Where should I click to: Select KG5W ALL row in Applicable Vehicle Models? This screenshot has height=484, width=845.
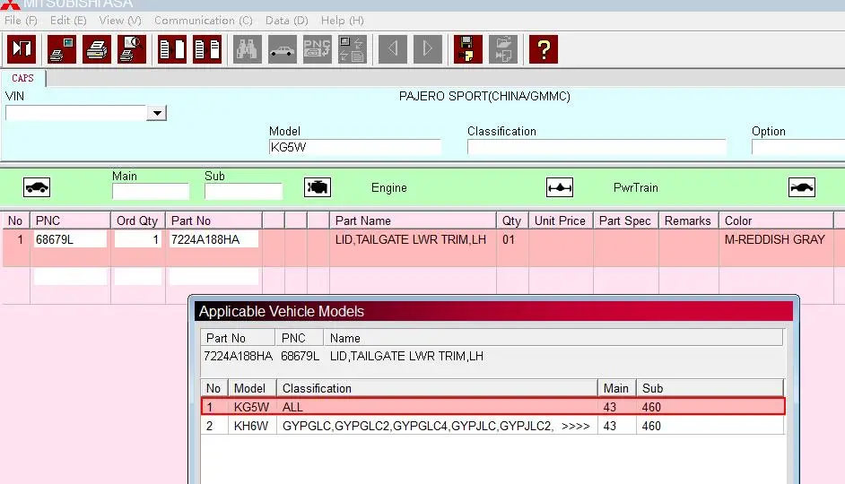tap(492, 407)
